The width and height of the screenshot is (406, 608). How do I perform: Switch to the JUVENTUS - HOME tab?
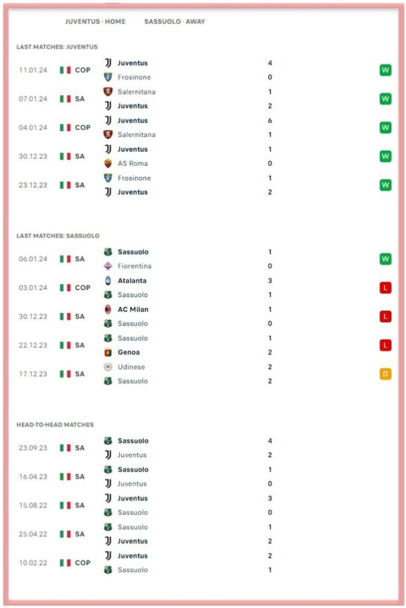(x=95, y=22)
